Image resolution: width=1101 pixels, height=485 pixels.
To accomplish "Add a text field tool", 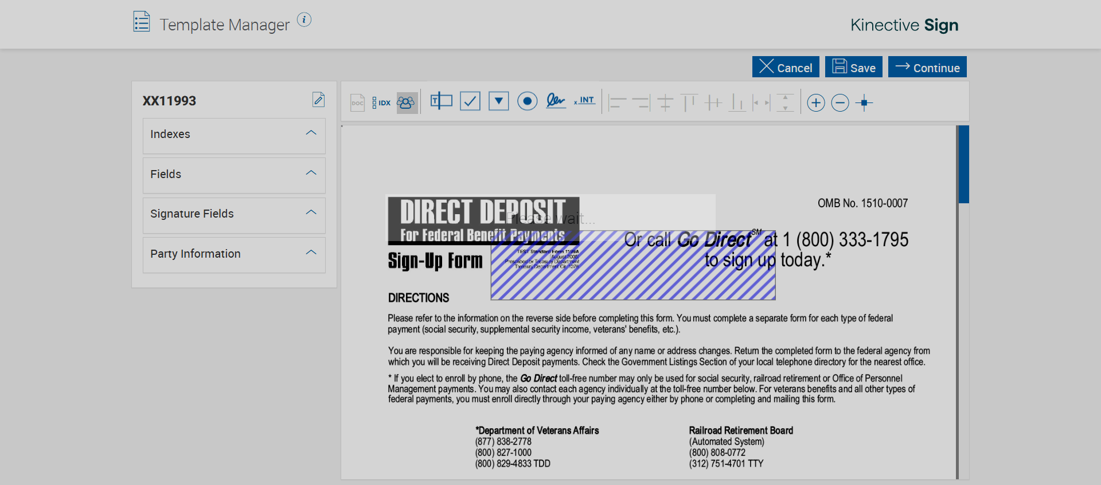I will (x=441, y=101).
